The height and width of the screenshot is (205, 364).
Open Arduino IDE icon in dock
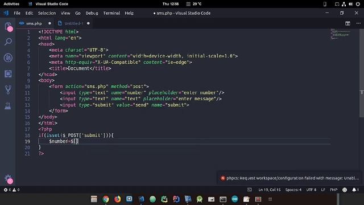click(235, 199)
